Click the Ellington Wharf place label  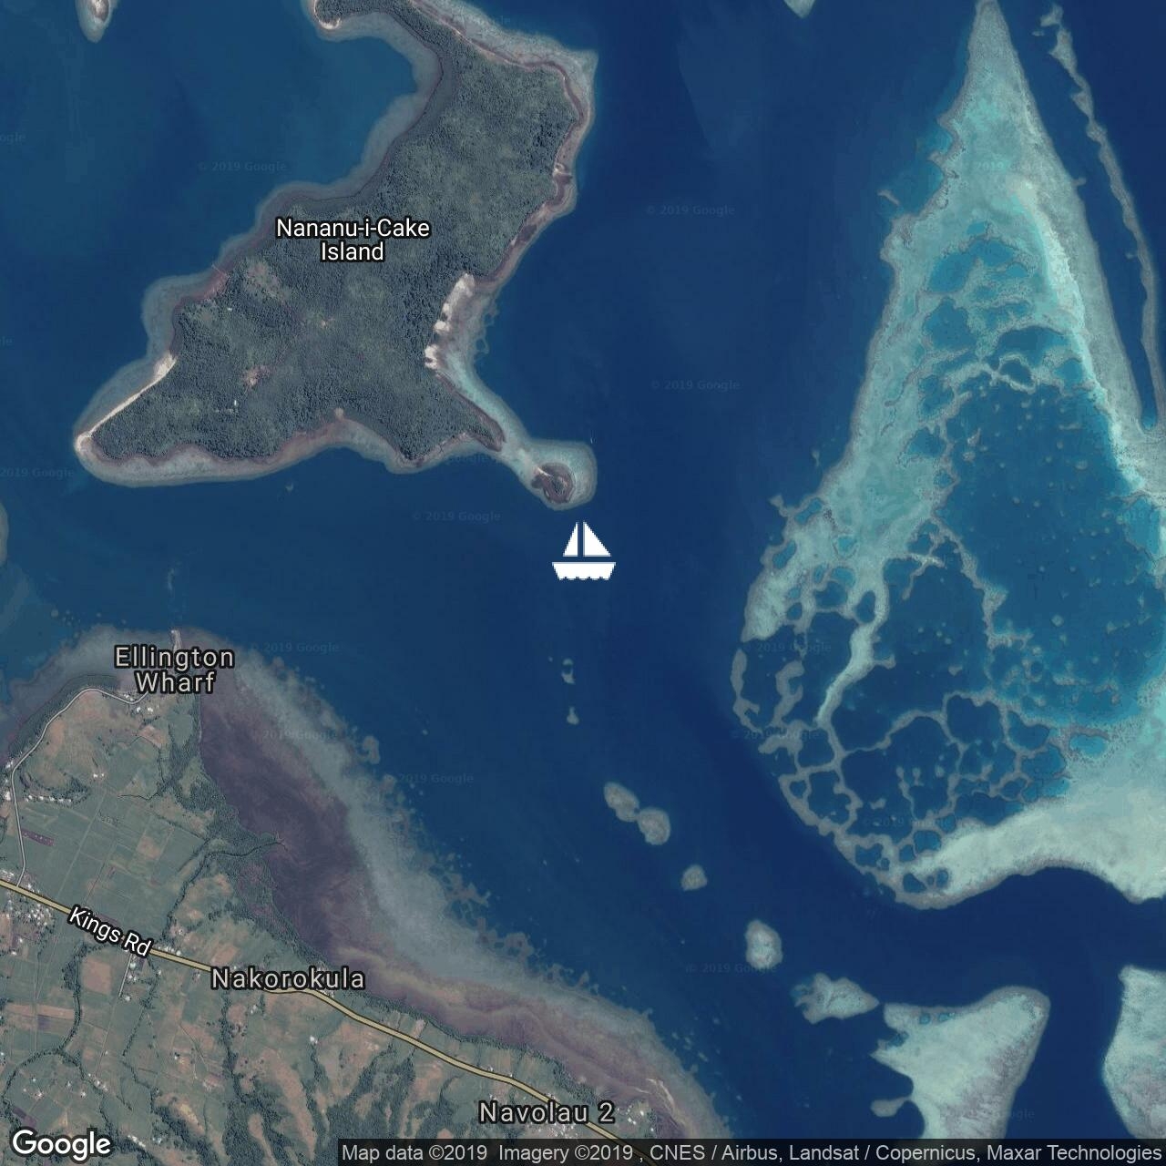click(174, 670)
